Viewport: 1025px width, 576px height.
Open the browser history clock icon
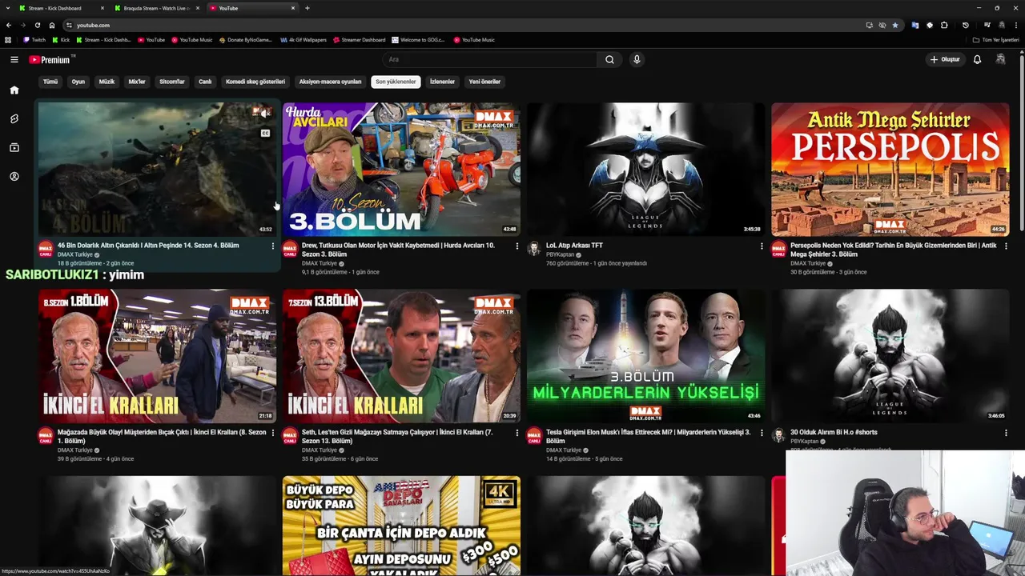tap(966, 25)
